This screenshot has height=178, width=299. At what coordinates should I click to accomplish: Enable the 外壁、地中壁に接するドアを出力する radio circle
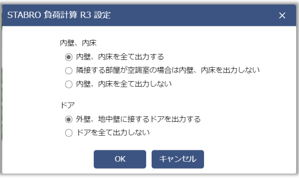tap(68, 119)
